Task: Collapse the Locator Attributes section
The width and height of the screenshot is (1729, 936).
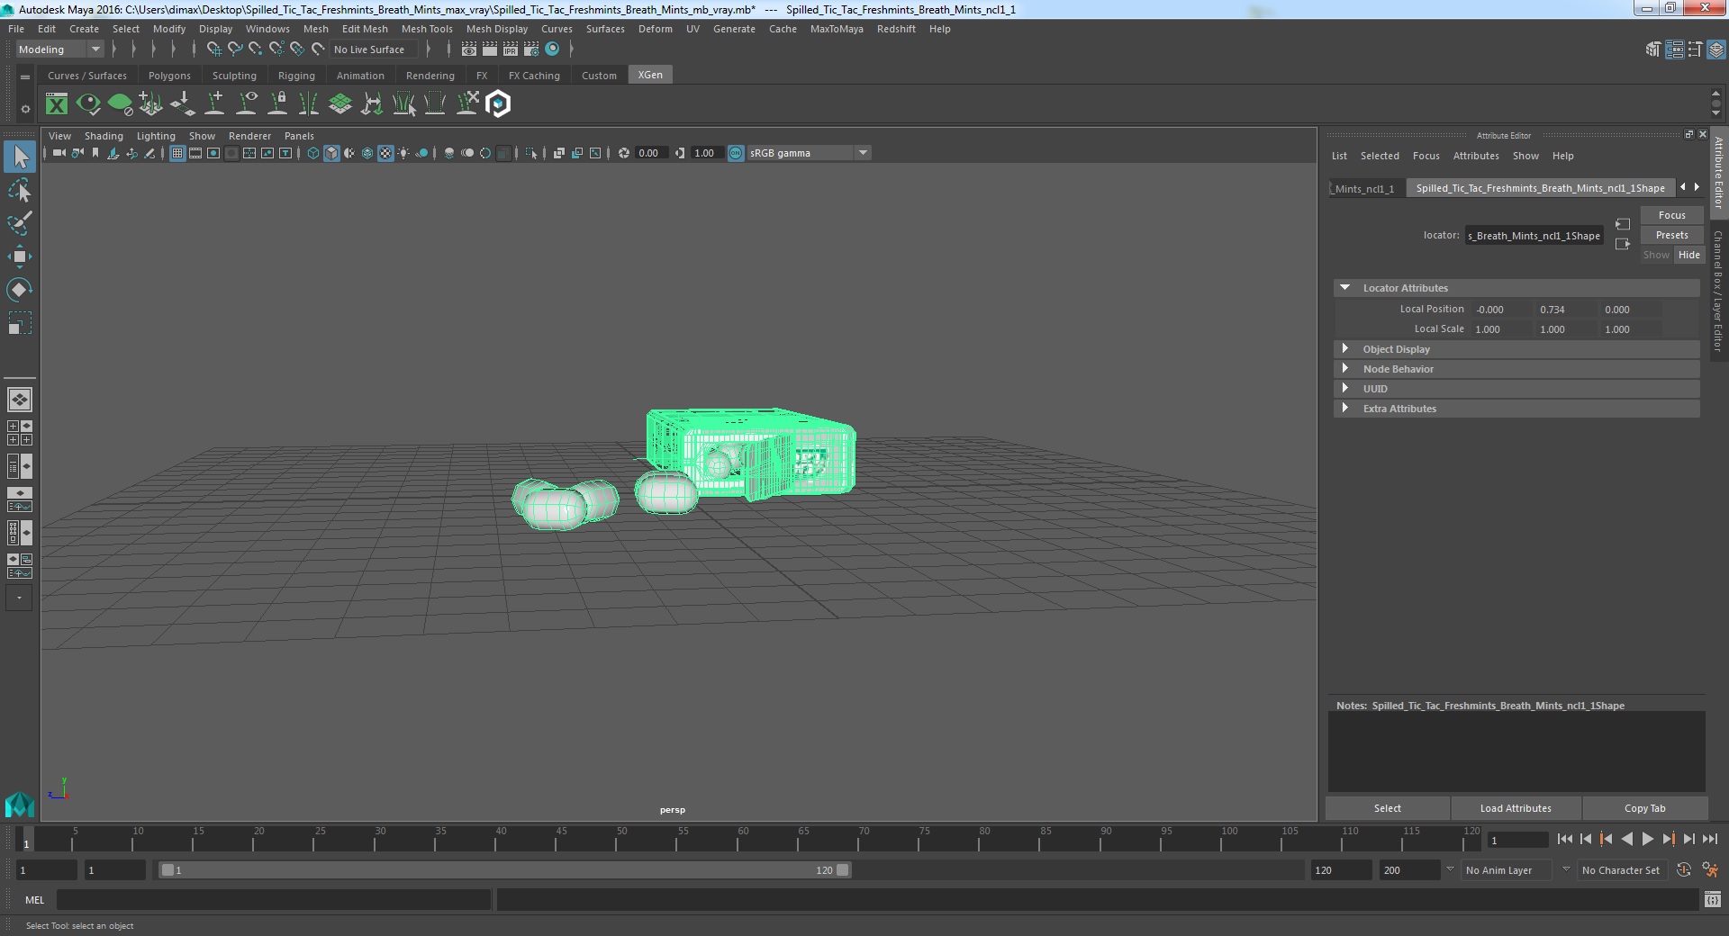Action: (1345, 288)
